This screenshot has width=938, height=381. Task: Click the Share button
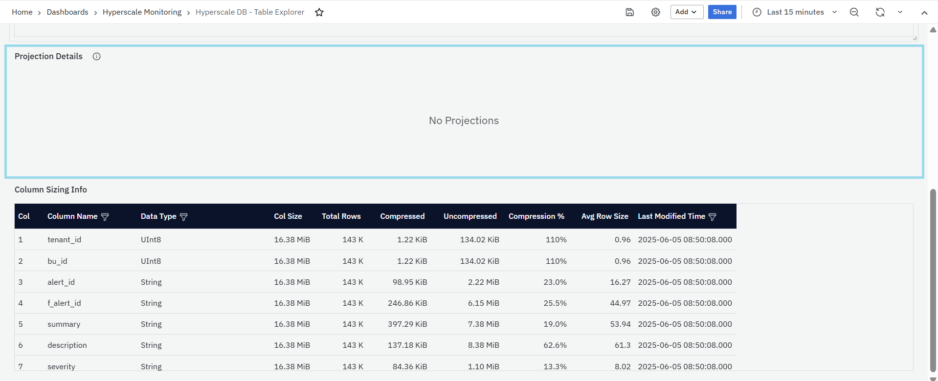pyautogui.click(x=722, y=12)
